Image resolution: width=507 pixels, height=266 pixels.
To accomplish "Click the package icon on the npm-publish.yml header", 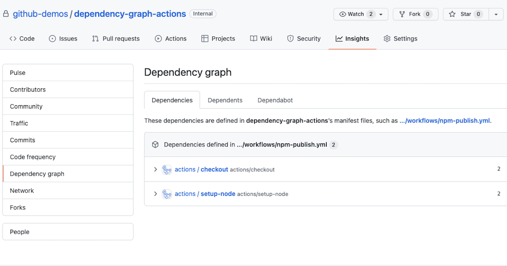I will click(x=155, y=144).
